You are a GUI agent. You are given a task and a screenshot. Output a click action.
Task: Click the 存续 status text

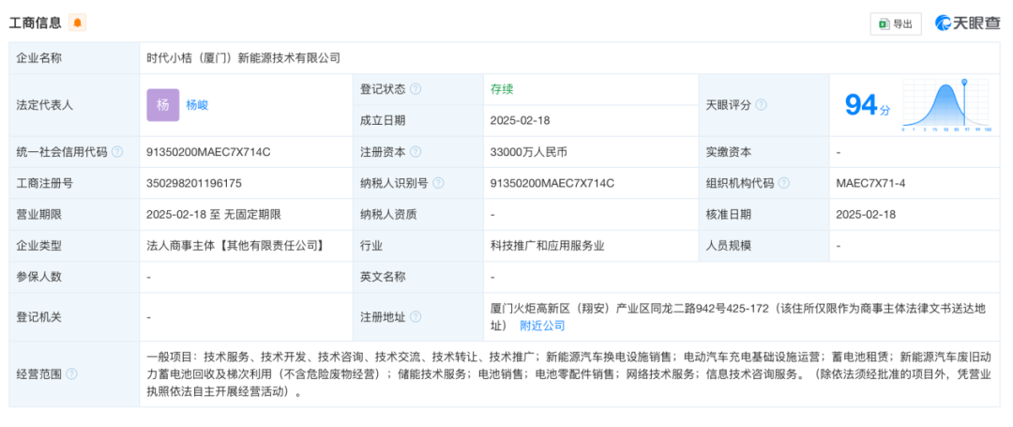click(502, 90)
